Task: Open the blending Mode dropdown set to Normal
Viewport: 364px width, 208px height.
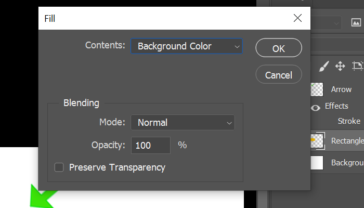Action: (x=183, y=122)
